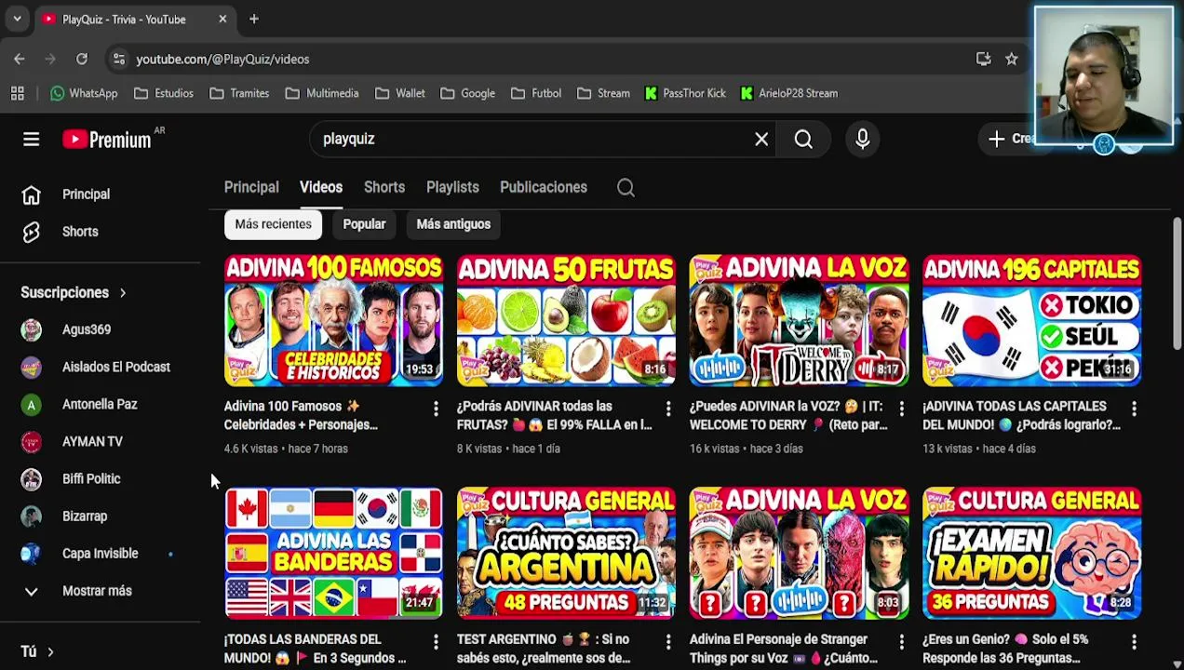Screen dimensions: 1184x670
Task: Open menu for CAPITALES DEL MUNDO video
Action: (1134, 409)
